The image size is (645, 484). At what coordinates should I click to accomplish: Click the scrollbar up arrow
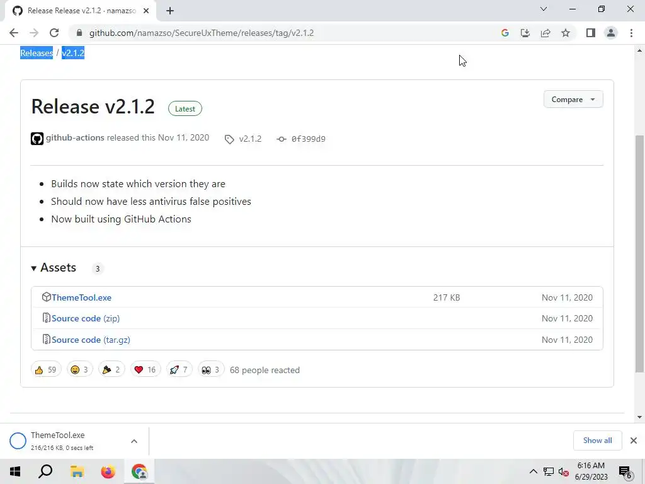point(639,50)
